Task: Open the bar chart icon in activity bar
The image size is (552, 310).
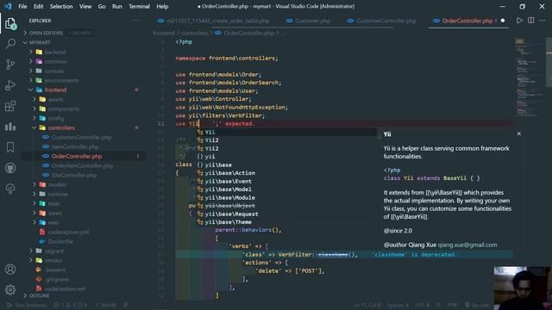Action: pos(10,127)
